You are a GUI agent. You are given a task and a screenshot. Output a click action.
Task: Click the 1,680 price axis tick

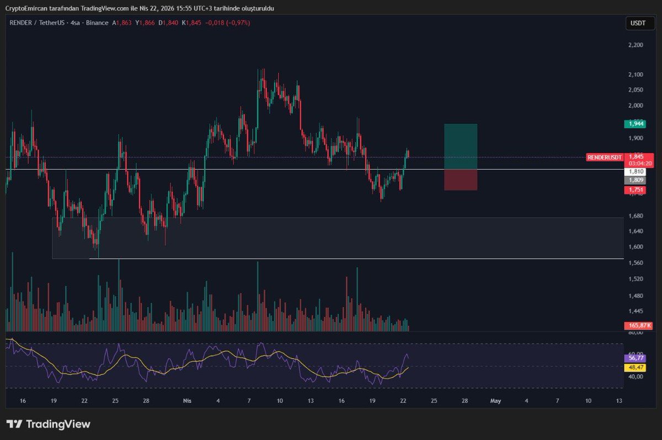tap(636, 216)
